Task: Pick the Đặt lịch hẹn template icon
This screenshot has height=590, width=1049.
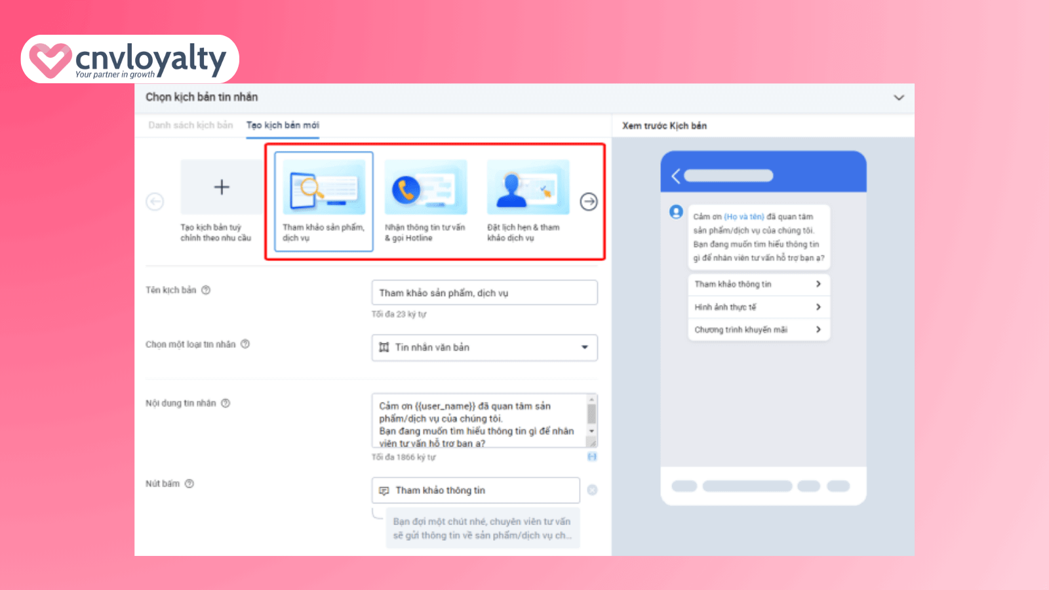Action: point(528,187)
